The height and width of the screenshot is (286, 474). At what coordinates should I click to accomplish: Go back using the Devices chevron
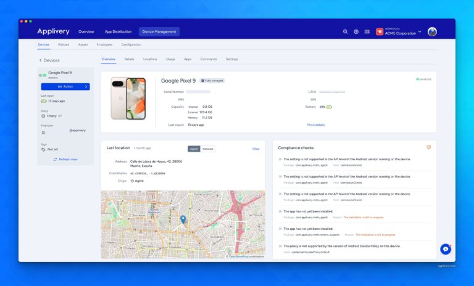[x=41, y=60]
